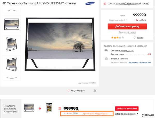Click the store pickup basket icon
155x118 pixels.
tap(106, 59)
